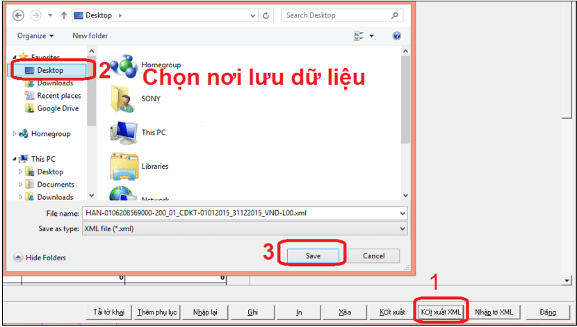This screenshot has width=577, height=327.
Task: Open the Help icon
Action: point(396,36)
